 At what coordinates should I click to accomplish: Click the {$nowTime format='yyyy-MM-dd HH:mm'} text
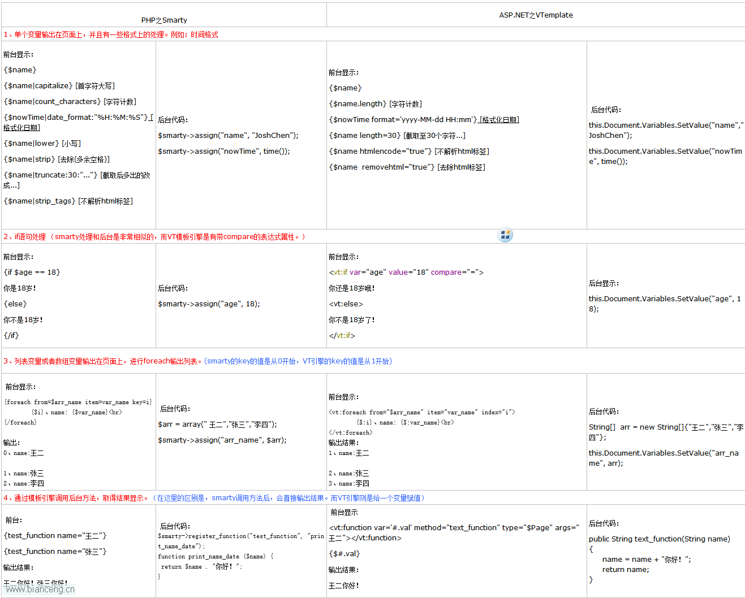403,120
